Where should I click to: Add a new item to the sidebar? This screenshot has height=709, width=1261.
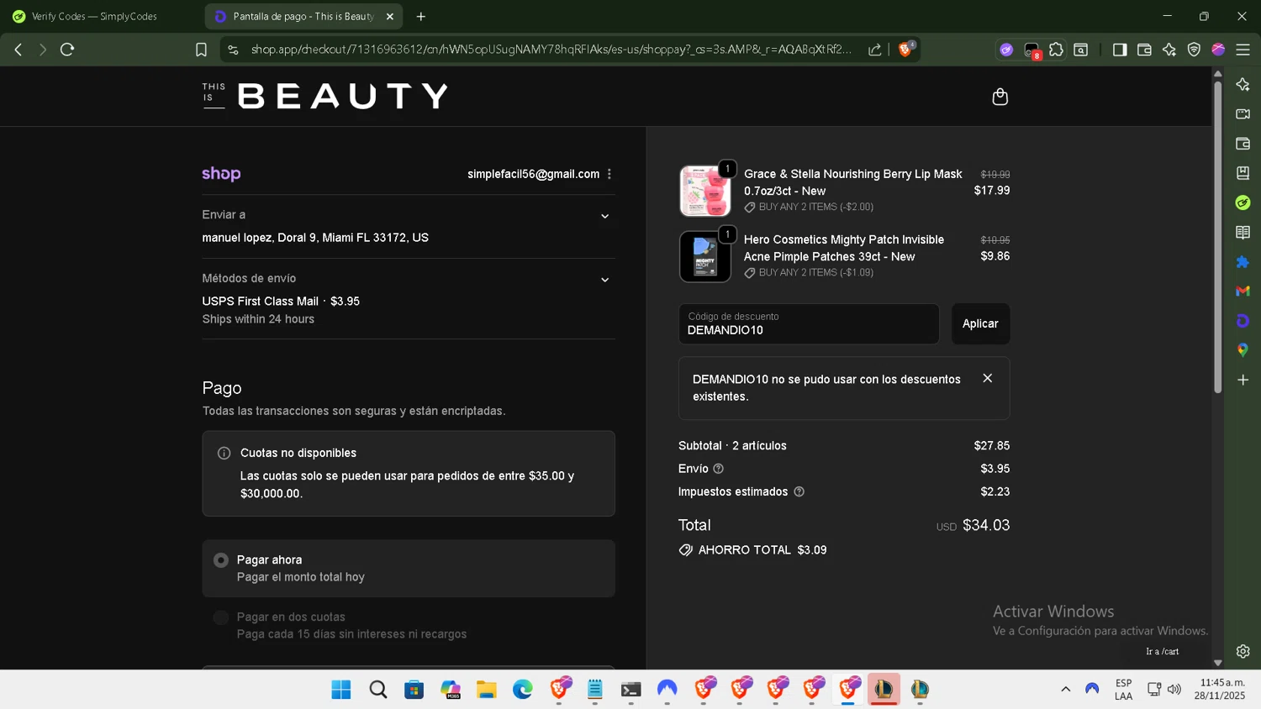tap(1243, 380)
